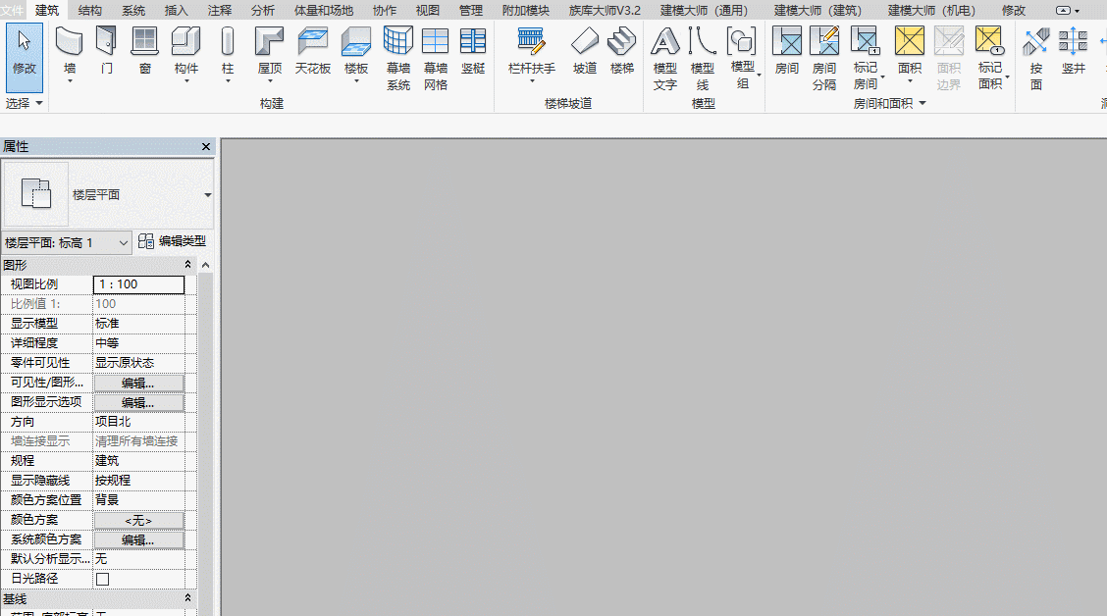
Task: Switch to the 系统 ribbon tab
Action: pyautogui.click(x=133, y=10)
